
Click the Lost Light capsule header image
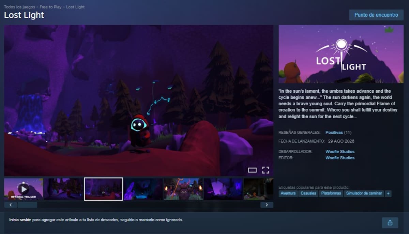pos(341,54)
